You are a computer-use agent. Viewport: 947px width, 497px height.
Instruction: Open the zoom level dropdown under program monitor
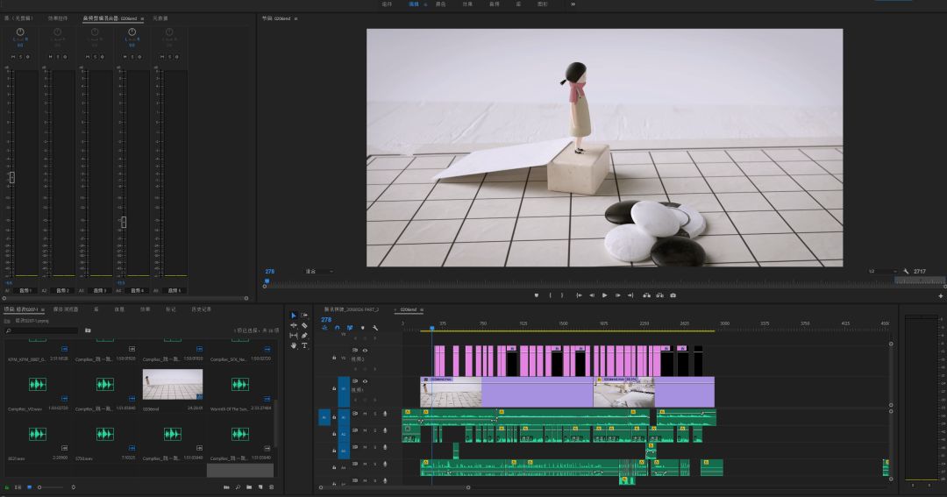(x=318, y=272)
